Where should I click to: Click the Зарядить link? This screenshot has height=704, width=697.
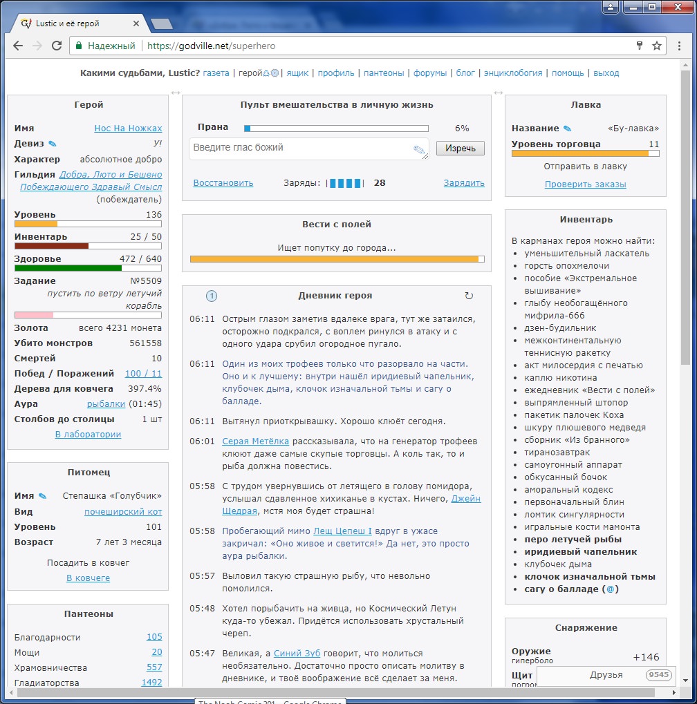[x=463, y=183]
